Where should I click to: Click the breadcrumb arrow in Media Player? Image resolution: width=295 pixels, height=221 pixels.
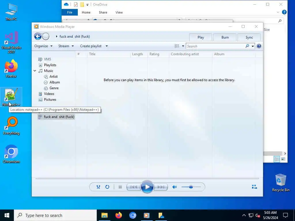click(x=56, y=37)
